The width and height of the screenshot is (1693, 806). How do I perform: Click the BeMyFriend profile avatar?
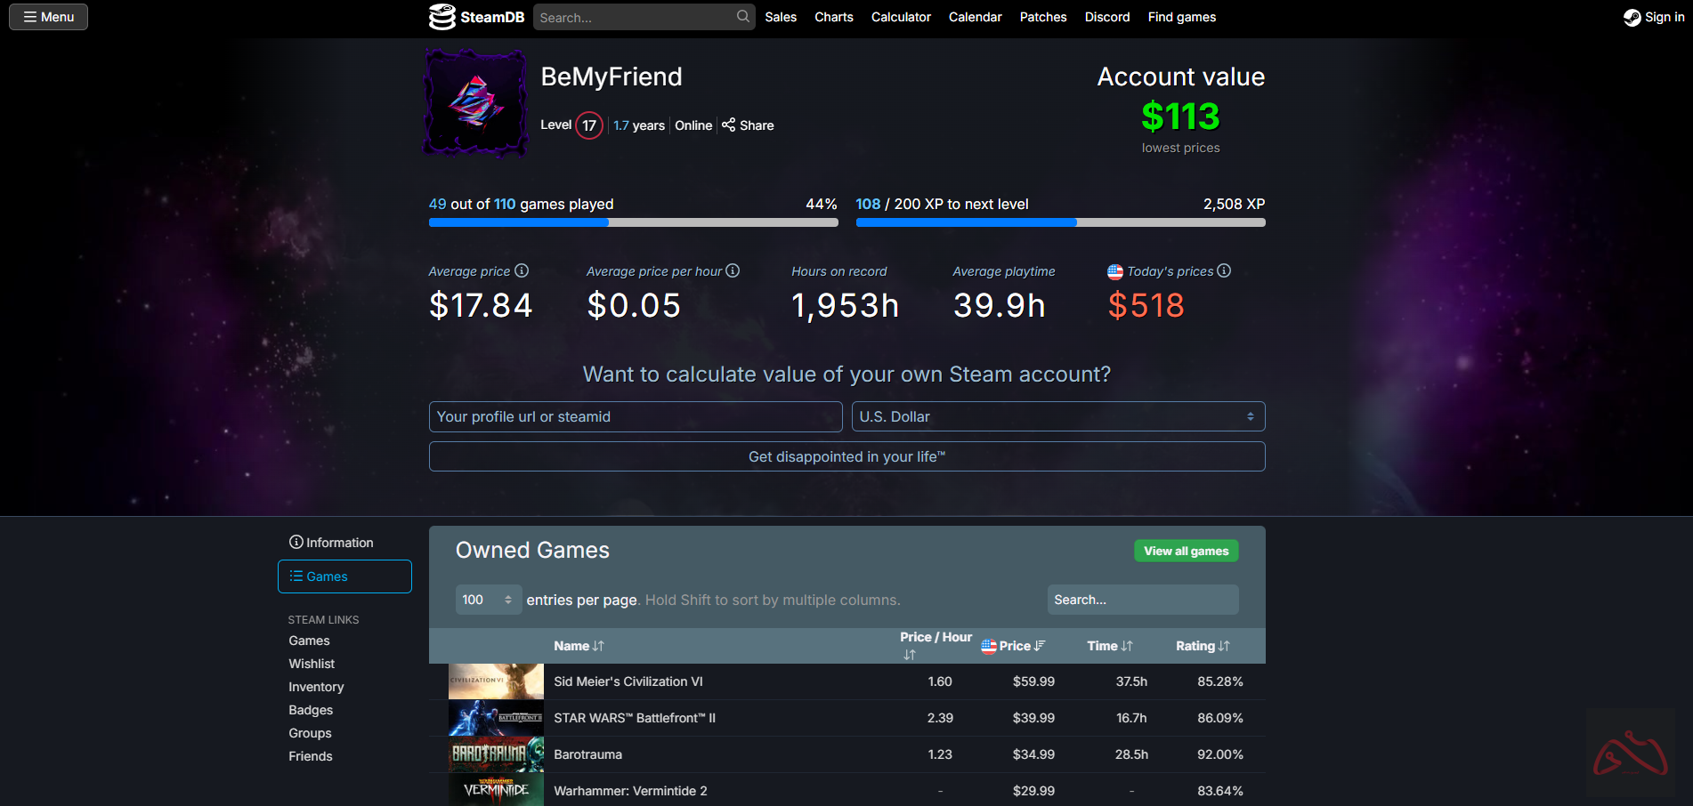tap(475, 103)
